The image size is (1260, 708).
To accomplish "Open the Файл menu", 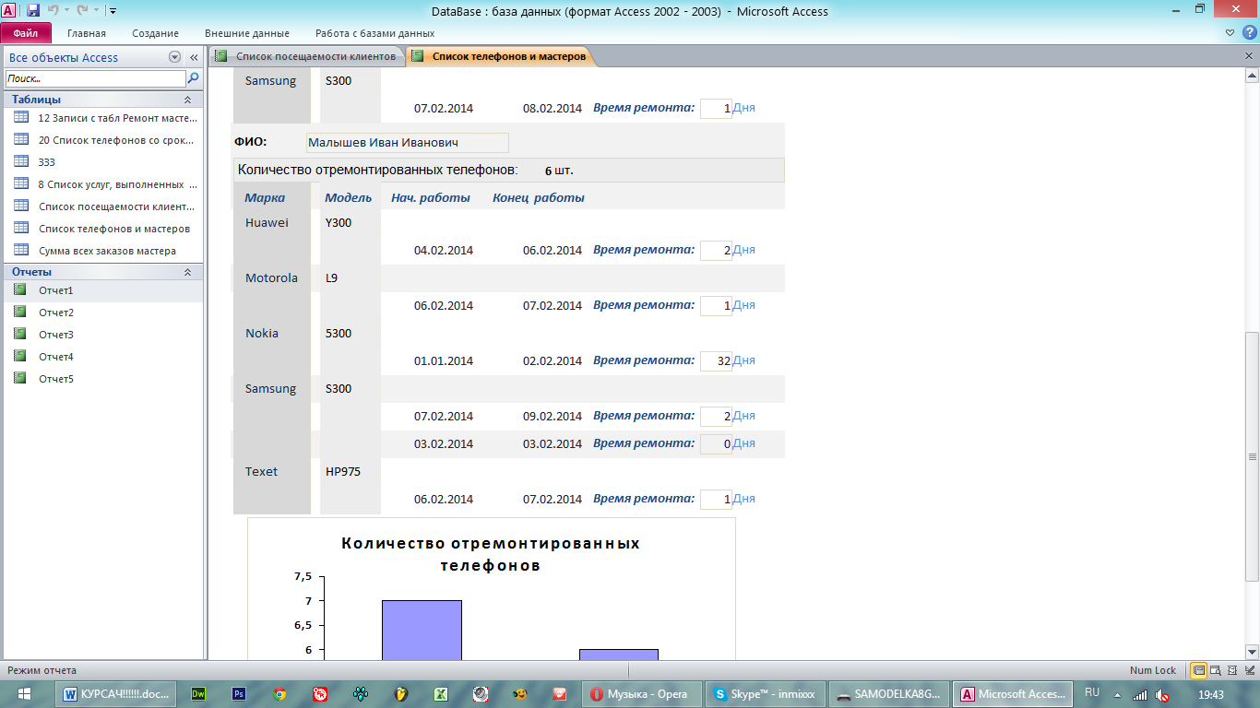I will point(25,33).
